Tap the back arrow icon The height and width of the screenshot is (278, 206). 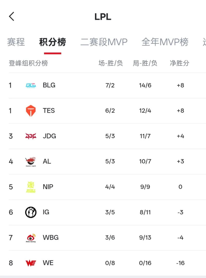click(x=12, y=17)
